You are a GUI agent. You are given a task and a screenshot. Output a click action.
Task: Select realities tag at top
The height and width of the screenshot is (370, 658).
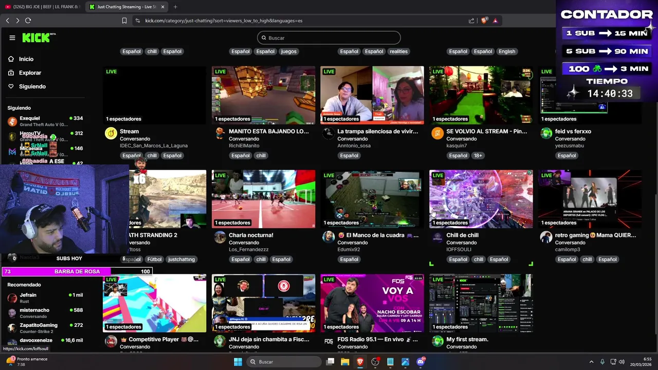(x=398, y=51)
